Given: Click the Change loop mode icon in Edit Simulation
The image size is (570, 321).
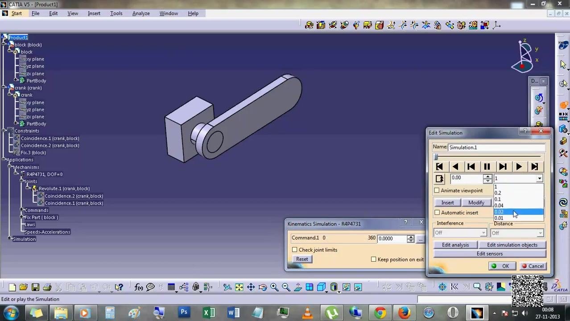Looking at the screenshot, I should coord(440,179).
